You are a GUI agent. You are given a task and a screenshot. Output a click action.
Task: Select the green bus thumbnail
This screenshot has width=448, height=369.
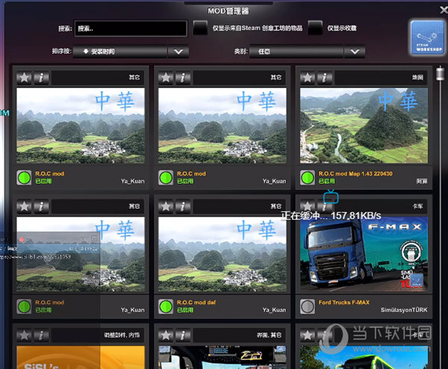click(364, 357)
